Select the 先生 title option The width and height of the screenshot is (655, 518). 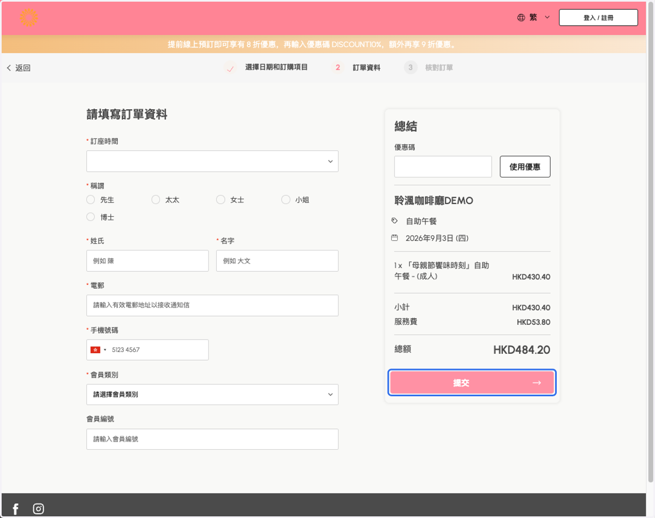91,200
